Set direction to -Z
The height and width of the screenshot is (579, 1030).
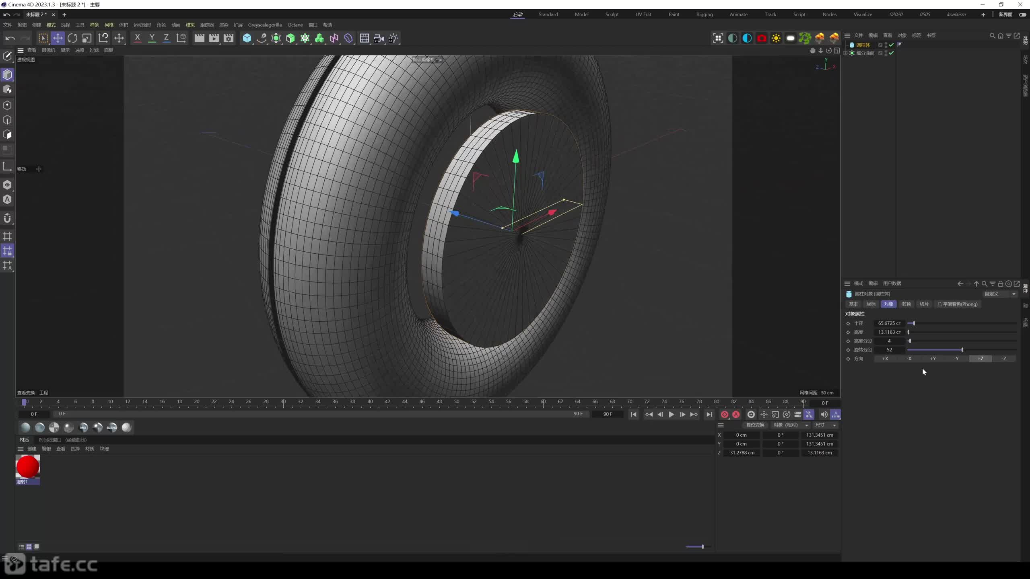(1004, 359)
